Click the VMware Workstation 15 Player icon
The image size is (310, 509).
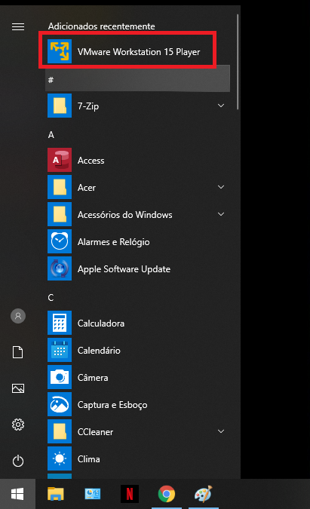click(x=60, y=51)
